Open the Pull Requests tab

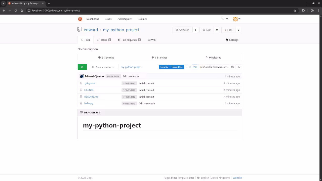point(129,40)
